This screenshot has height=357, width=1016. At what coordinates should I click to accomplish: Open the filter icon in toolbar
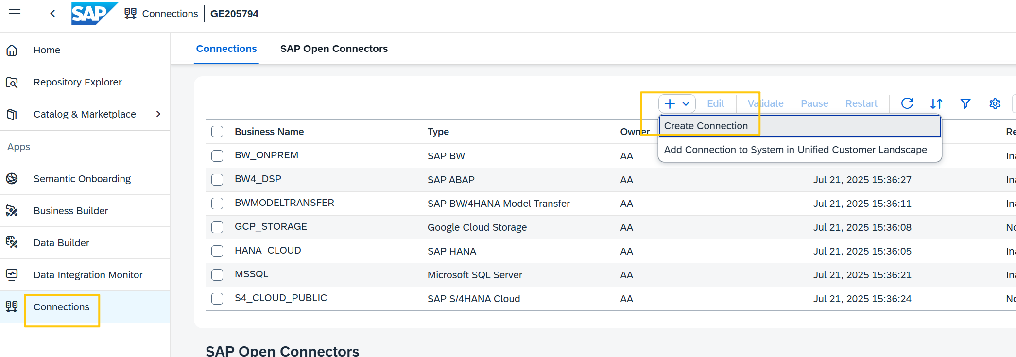965,103
